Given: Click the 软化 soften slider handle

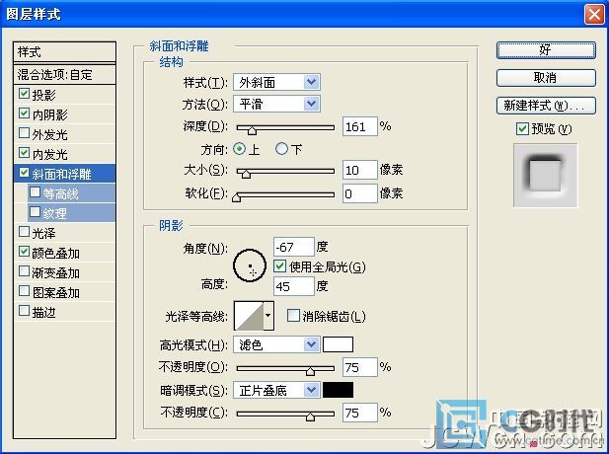Looking at the screenshot, I should point(236,197).
